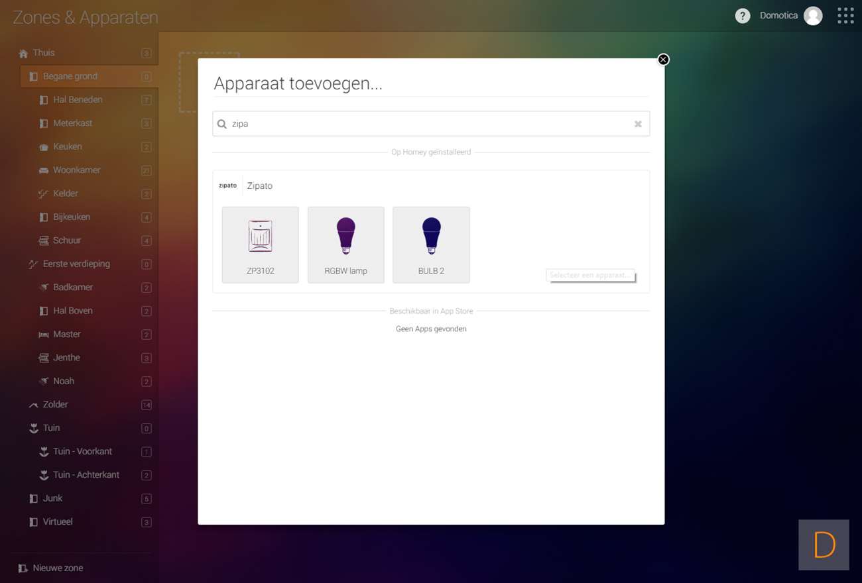Viewport: 862px width, 583px height.
Task: Click the count badge for Schuur
Action: click(147, 241)
